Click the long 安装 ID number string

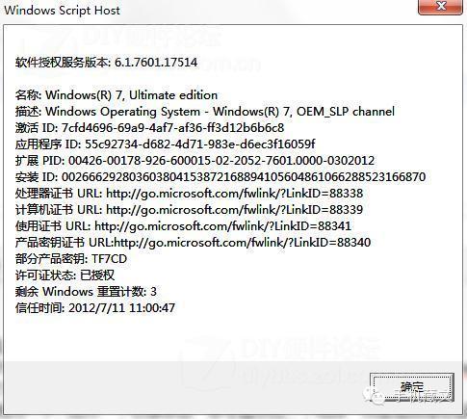click(x=244, y=177)
